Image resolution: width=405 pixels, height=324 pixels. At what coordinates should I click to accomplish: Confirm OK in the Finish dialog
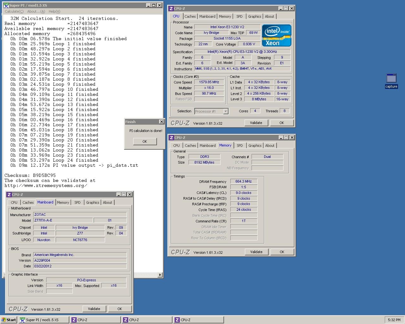pyautogui.click(x=145, y=141)
